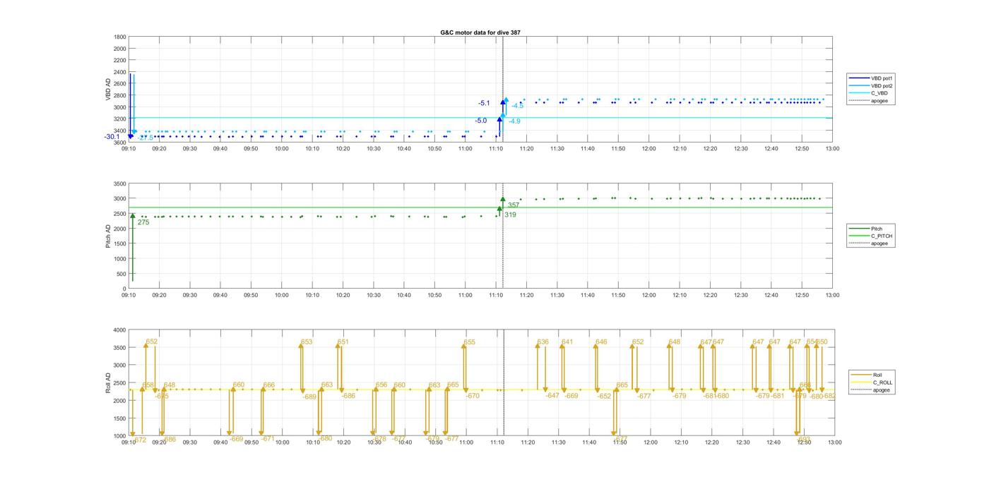Click the '-5.1' dark blue annotation
The width and height of the screenshot is (989, 489).
[x=484, y=103]
